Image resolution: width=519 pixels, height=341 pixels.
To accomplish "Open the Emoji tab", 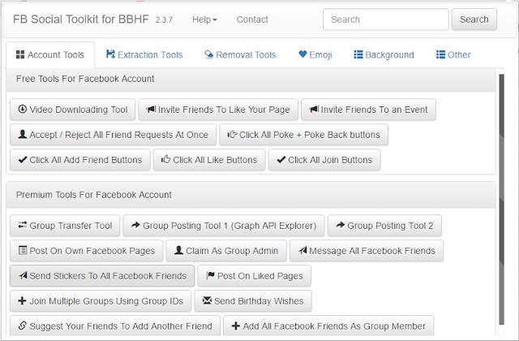I will (315, 55).
